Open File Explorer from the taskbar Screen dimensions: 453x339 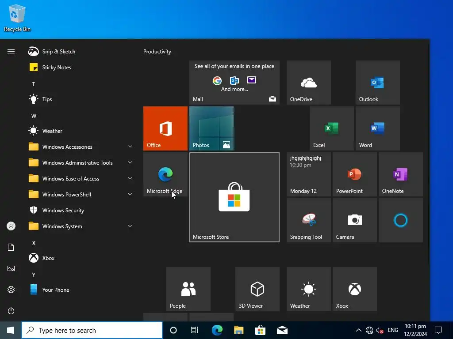[x=238, y=330]
